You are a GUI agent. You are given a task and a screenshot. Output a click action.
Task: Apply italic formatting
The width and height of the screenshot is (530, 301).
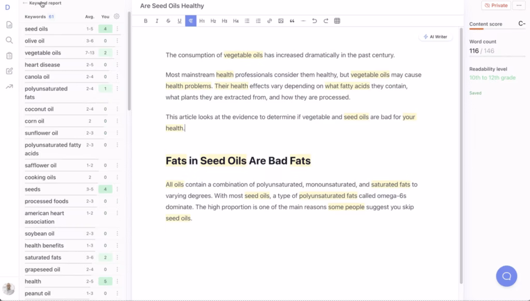(x=157, y=21)
